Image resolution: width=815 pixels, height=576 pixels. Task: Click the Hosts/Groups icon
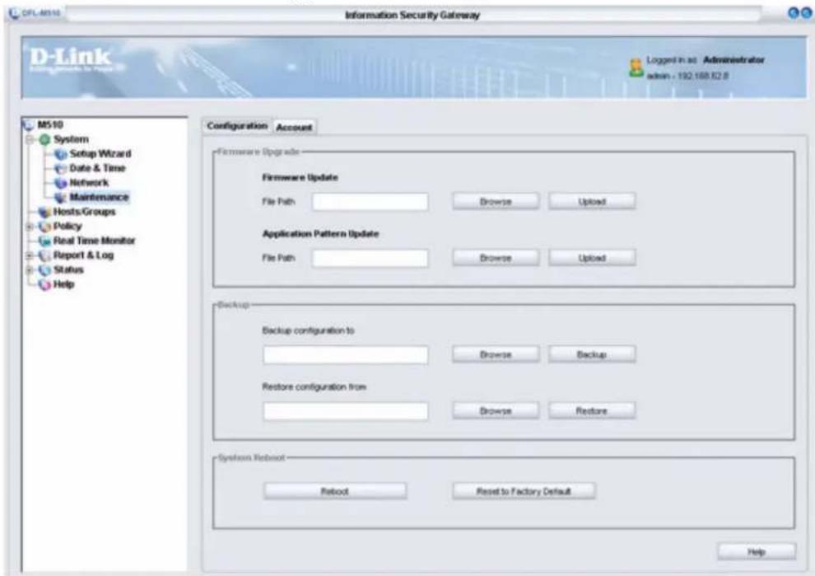click(x=44, y=212)
